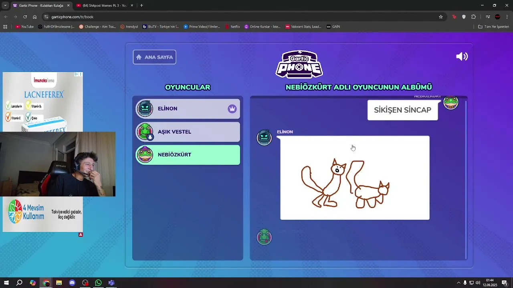Open File Explorer from the taskbar
513x288 pixels.
click(59, 283)
